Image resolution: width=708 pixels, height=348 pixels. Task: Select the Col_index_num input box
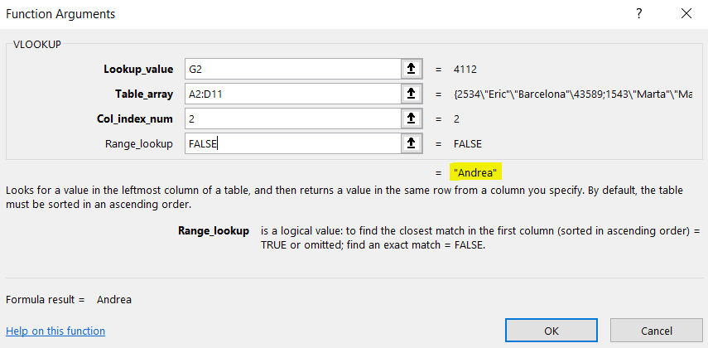[x=290, y=118]
